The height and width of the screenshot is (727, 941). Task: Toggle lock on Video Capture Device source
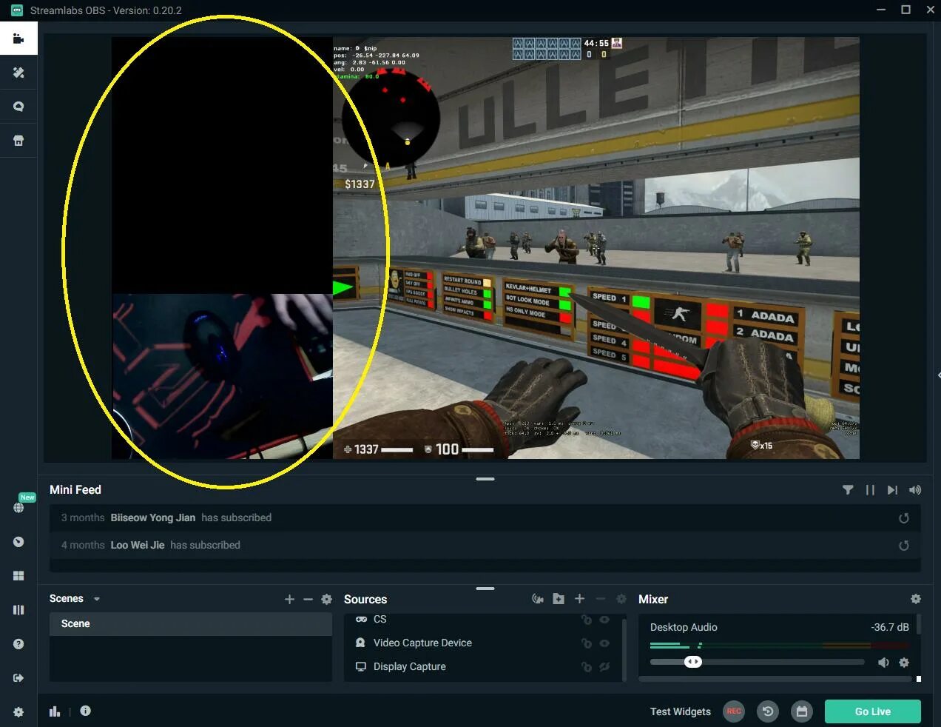point(586,643)
